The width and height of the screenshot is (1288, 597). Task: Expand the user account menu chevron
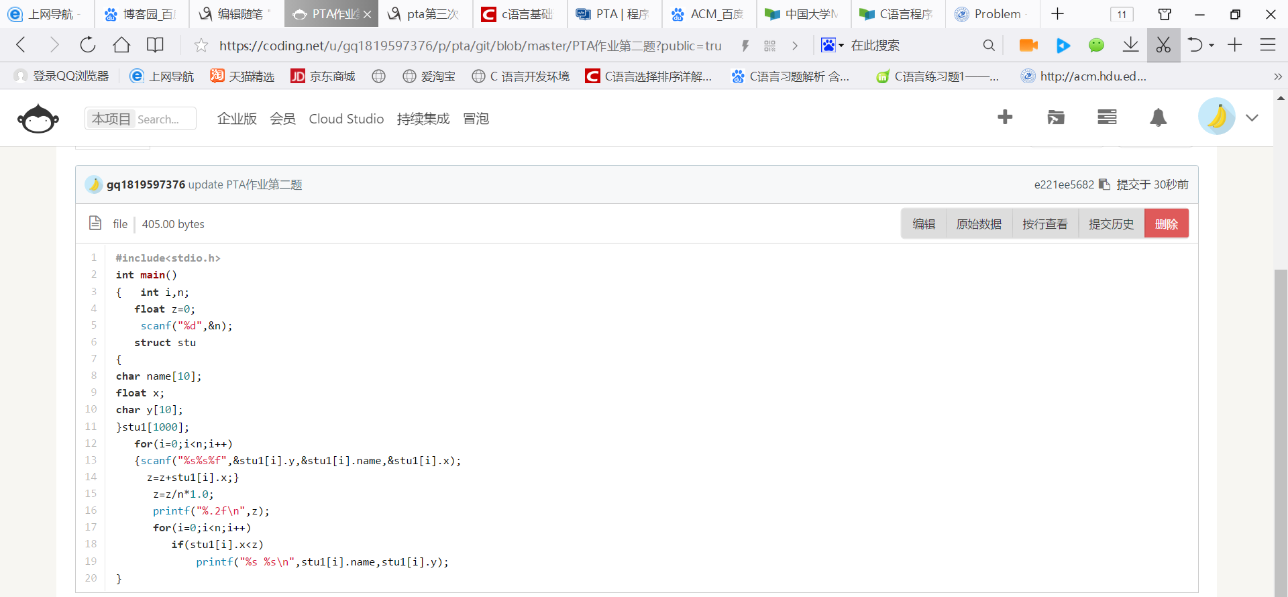(x=1252, y=117)
